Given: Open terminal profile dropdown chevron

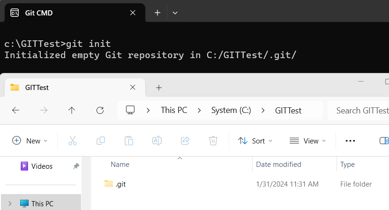Looking at the screenshot, I should point(175,13).
